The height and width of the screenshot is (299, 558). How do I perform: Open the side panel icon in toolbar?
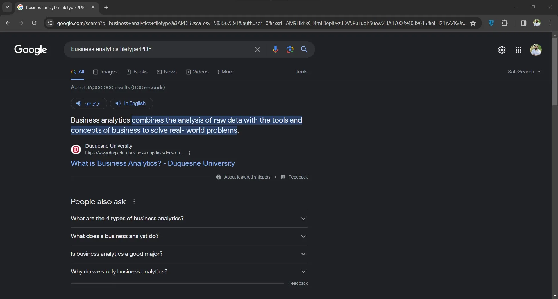click(524, 23)
